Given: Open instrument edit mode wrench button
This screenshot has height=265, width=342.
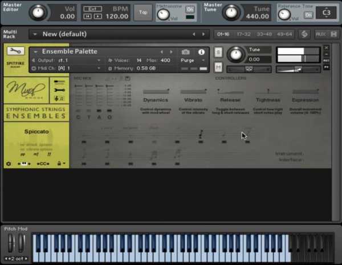Looking at the screenshot, I should click(15, 51).
